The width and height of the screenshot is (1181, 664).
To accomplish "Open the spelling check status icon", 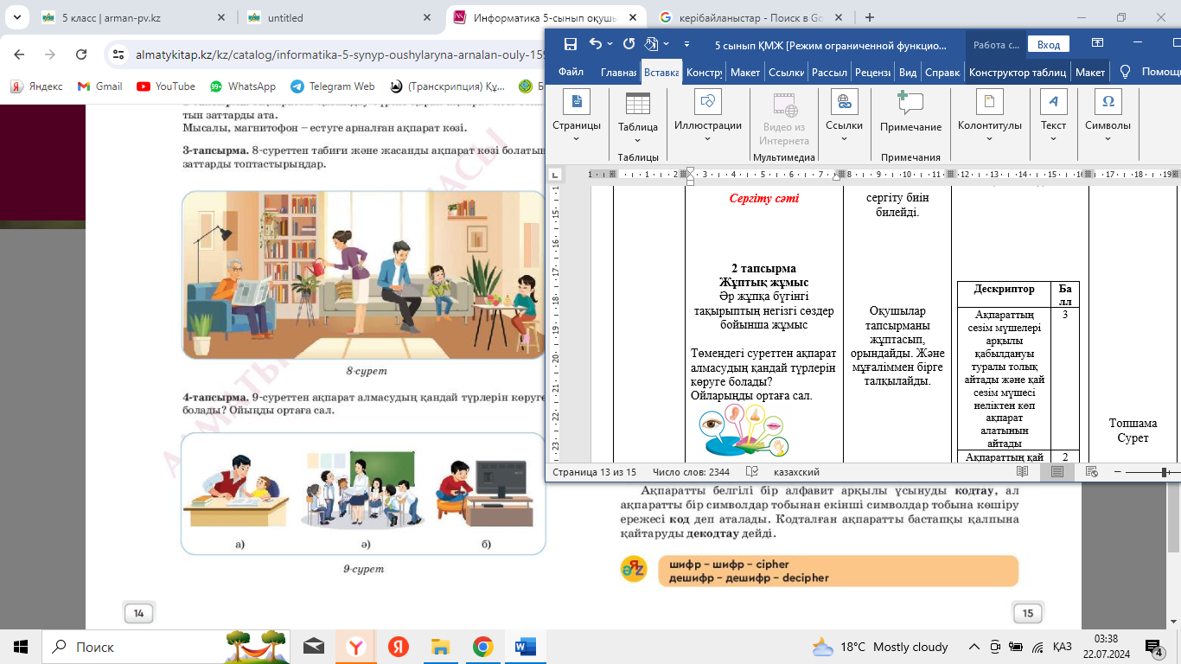I will pos(751,472).
